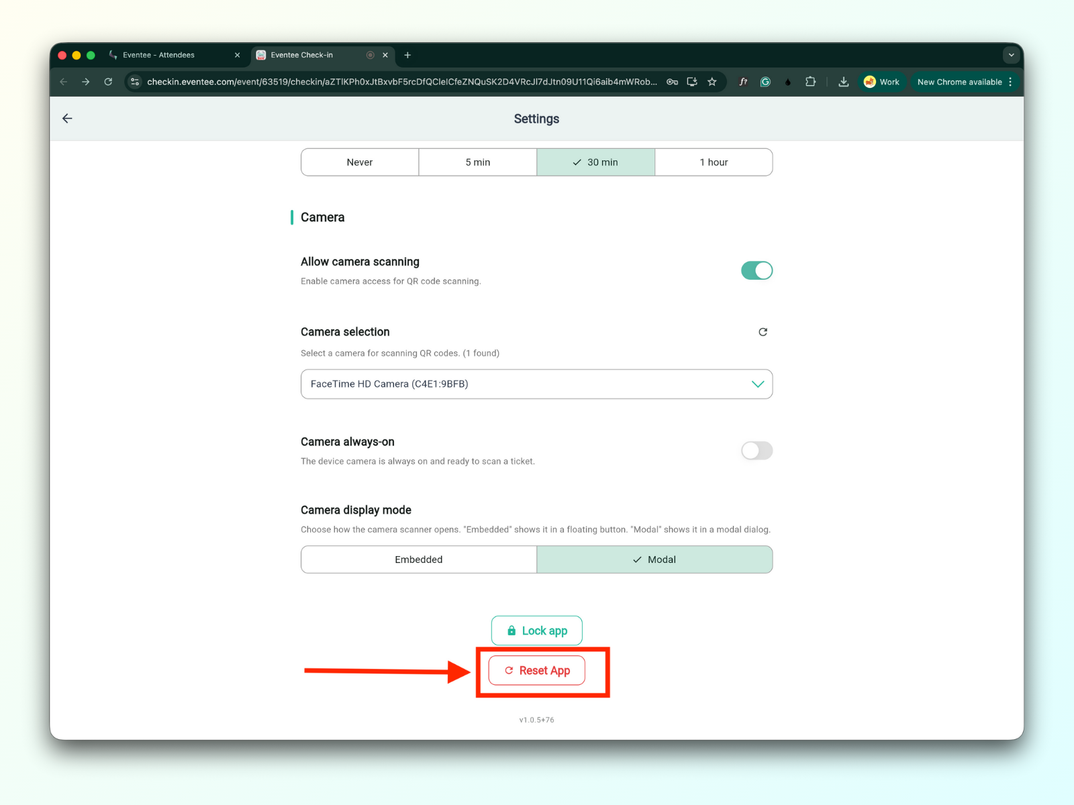Switch to the Eventee - Attendees tab
Viewport: 1074px width, 805px height.
tap(175, 55)
